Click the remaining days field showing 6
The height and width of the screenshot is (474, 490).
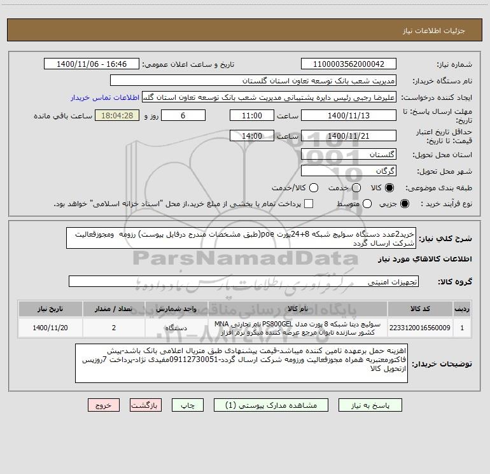point(183,115)
